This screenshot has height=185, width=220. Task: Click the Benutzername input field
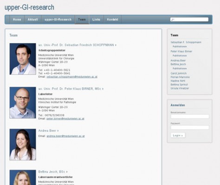(x=190, y=117)
